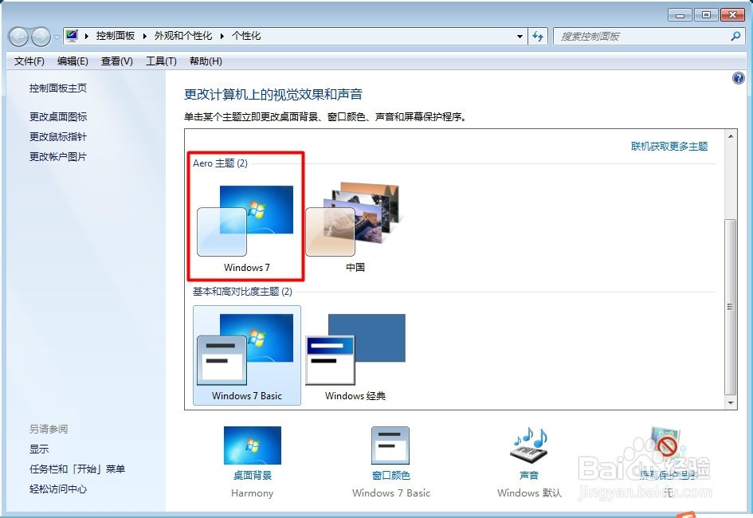Open 窗口颜色 Windows 7 Basic settings

coord(390,444)
